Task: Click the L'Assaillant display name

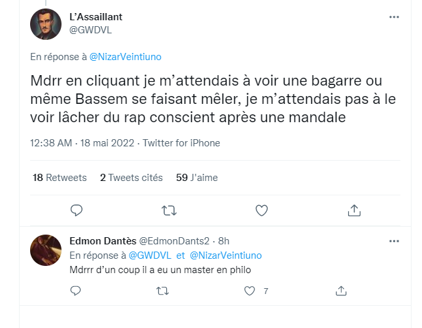Action: tap(96, 17)
